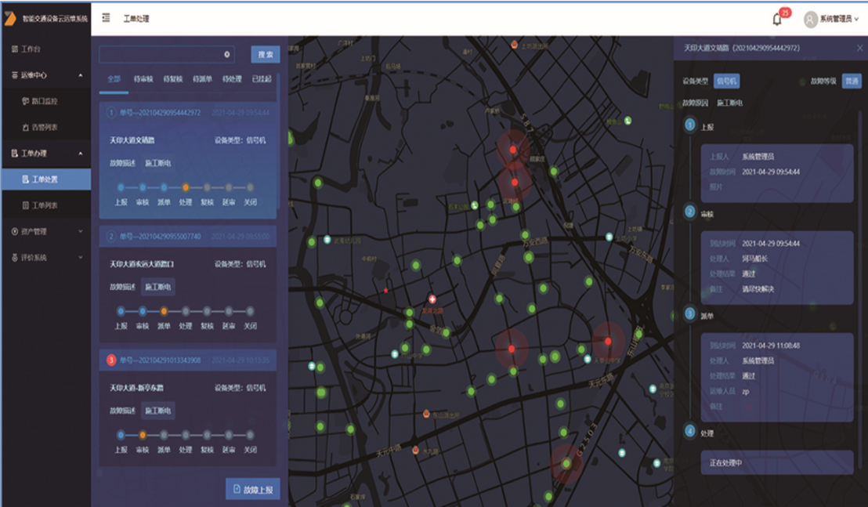The height and width of the screenshot is (507, 868).
Task: Click the 故障上报 button
Action: click(x=253, y=489)
